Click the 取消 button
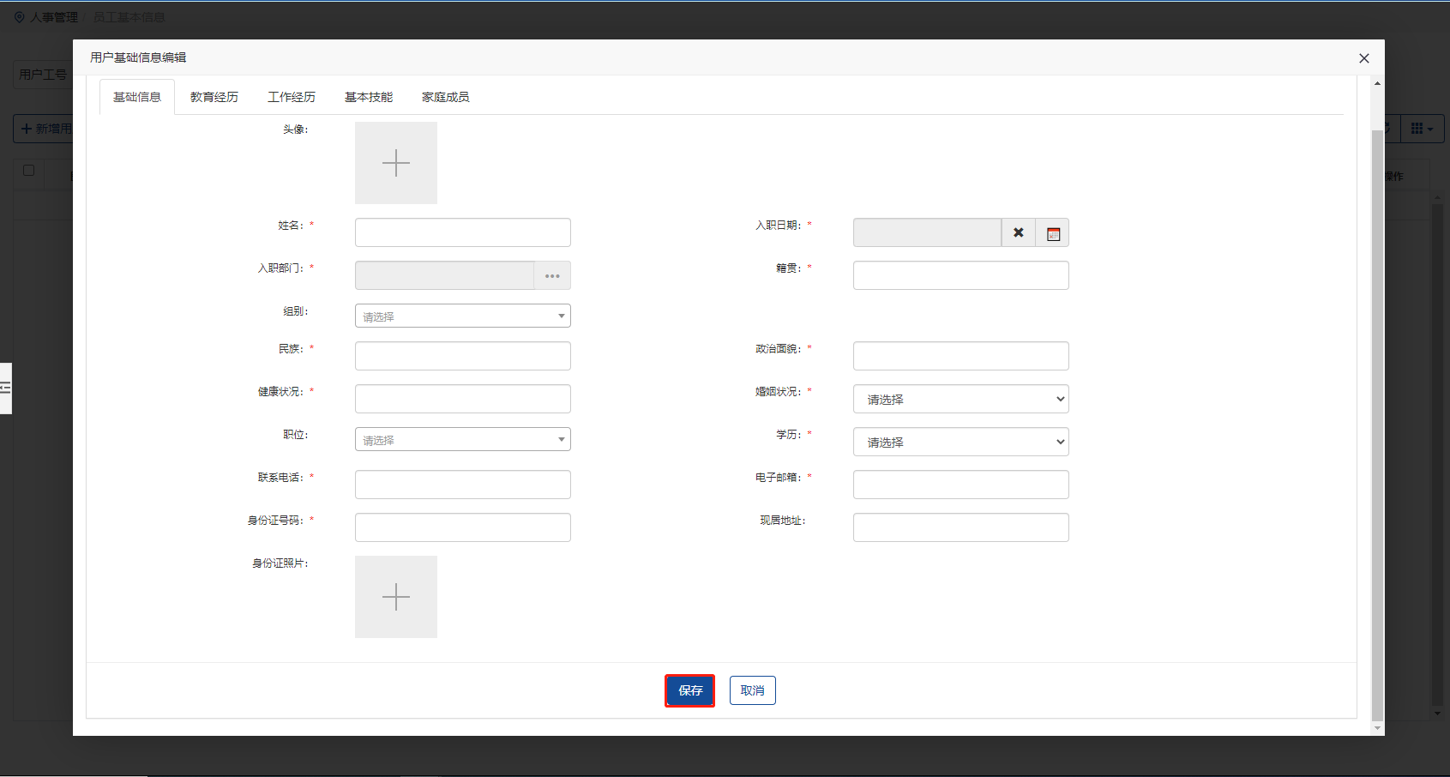Image resolution: width=1450 pixels, height=777 pixels. point(752,690)
